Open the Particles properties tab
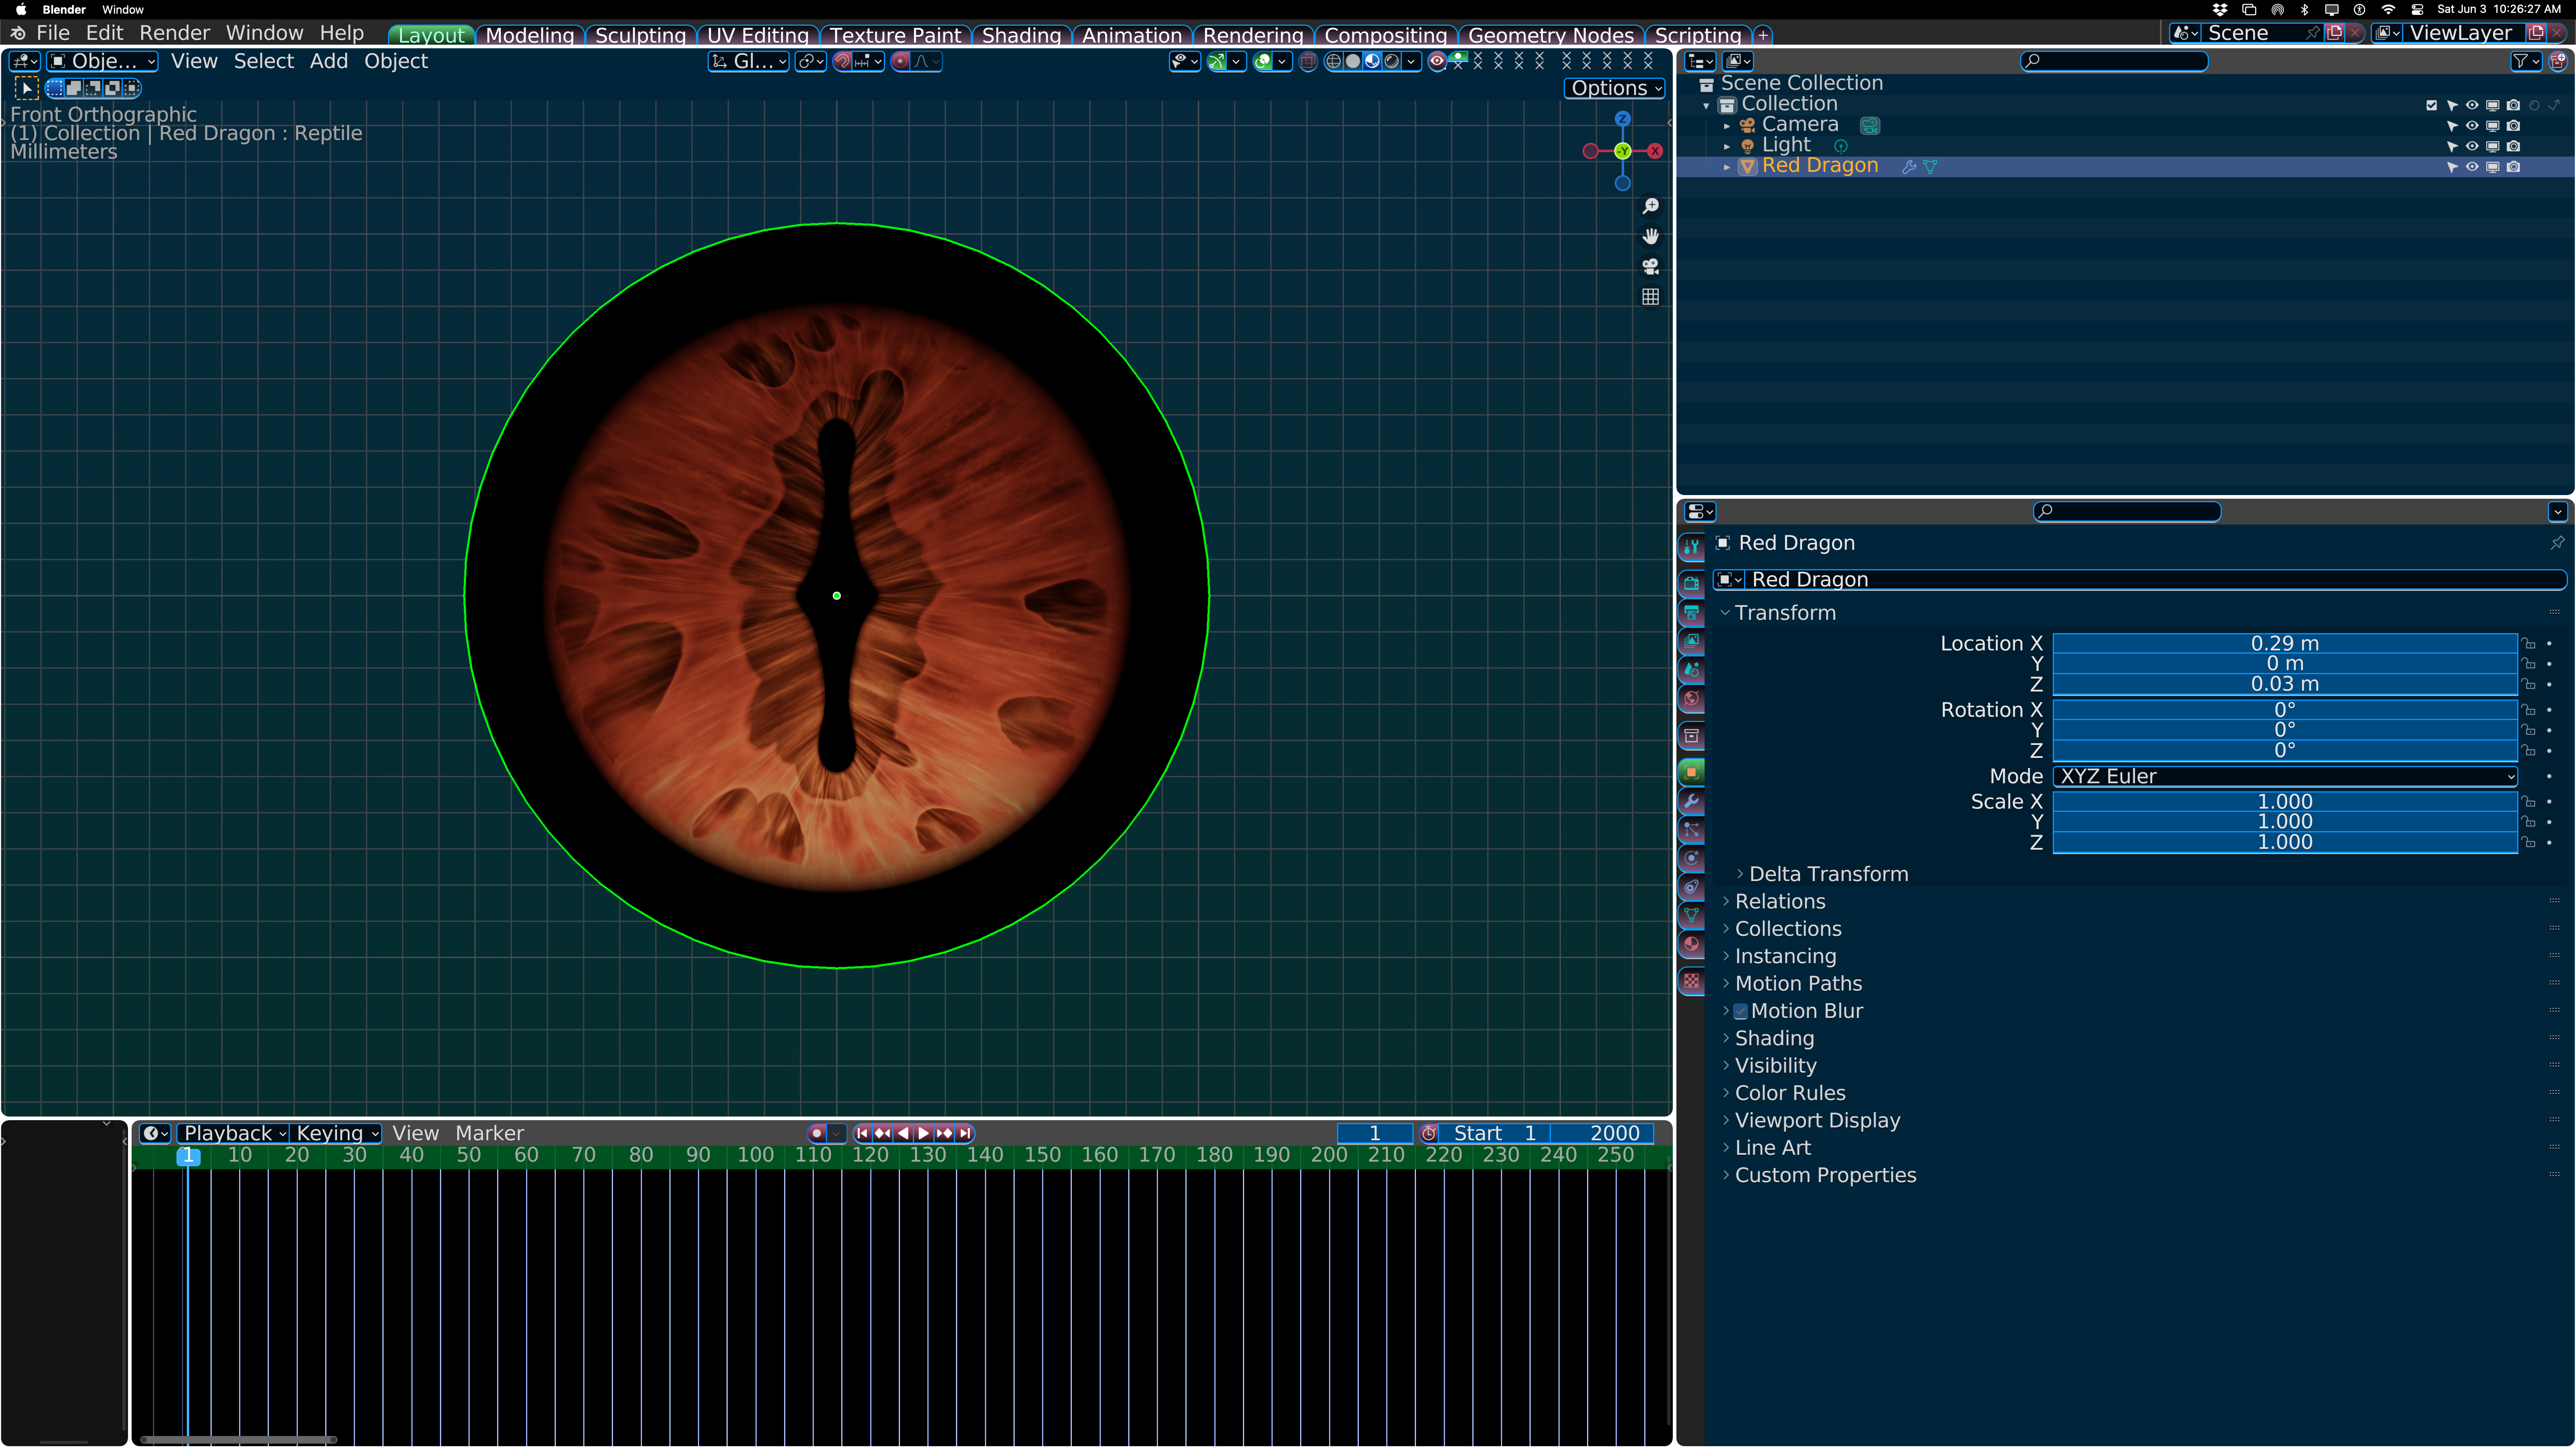This screenshot has height=1449, width=2576. pos(1691,830)
